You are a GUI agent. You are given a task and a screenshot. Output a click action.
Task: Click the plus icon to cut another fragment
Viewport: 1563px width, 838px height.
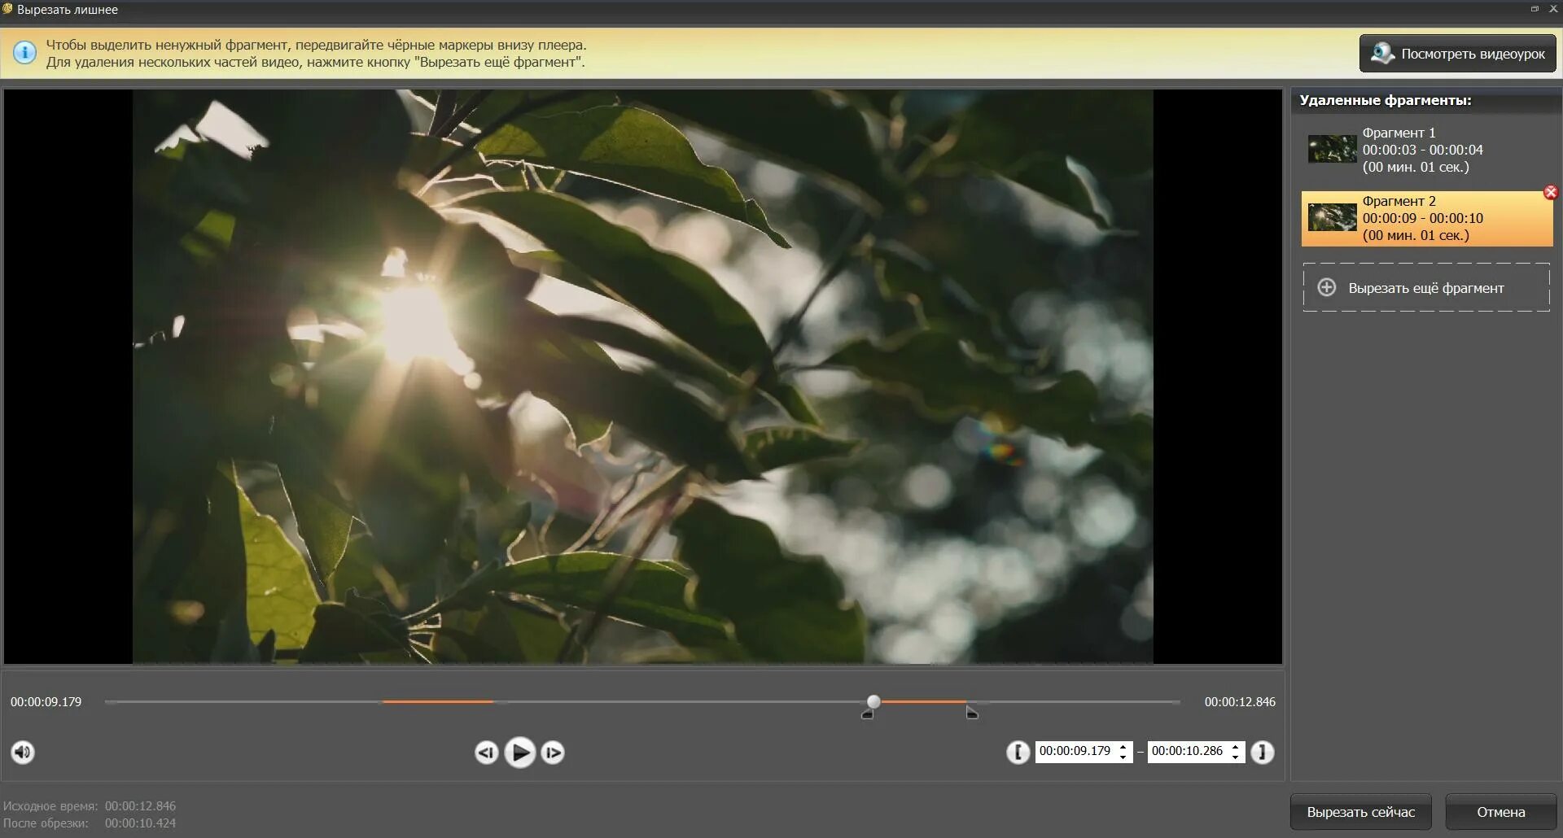pyautogui.click(x=1327, y=287)
